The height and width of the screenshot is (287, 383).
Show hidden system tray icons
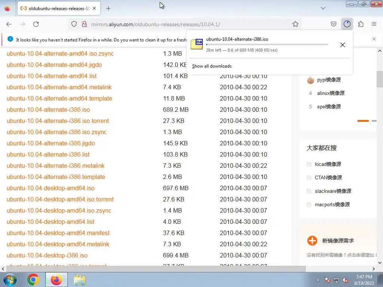click(x=318, y=280)
